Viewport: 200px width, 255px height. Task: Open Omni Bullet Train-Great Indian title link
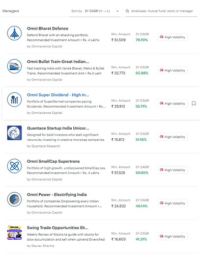click(58, 62)
